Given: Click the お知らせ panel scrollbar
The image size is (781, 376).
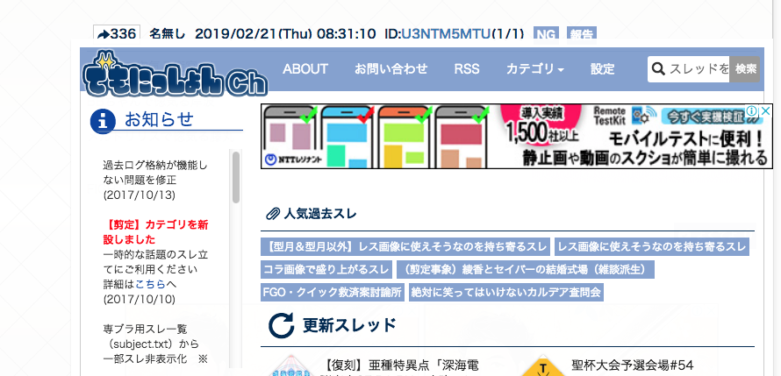Looking at the screenshot, I should pyautogui.click(x=235, y=175).
